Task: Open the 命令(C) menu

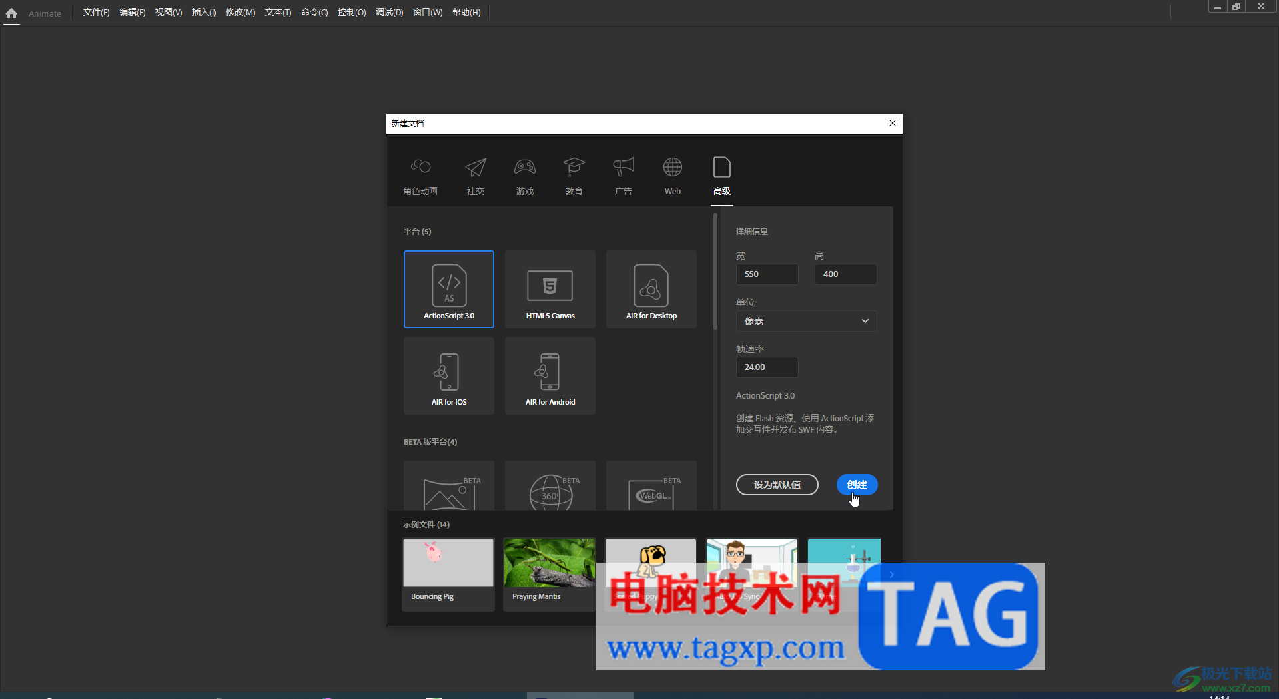Action: 314,13
